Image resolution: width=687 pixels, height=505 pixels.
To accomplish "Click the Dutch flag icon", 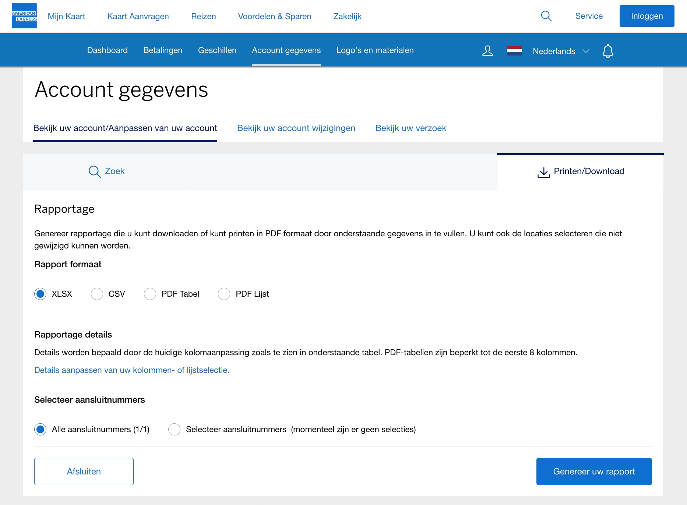I will pos(515,51).
